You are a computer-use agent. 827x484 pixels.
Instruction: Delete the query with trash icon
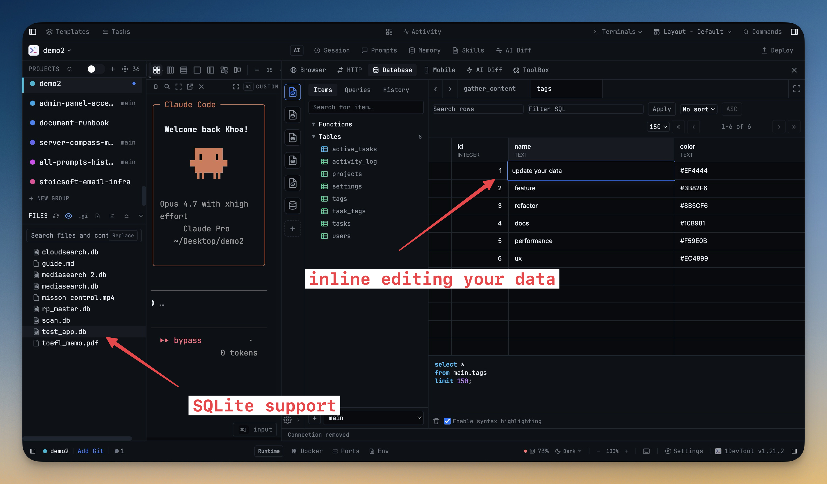pos(436,421)
